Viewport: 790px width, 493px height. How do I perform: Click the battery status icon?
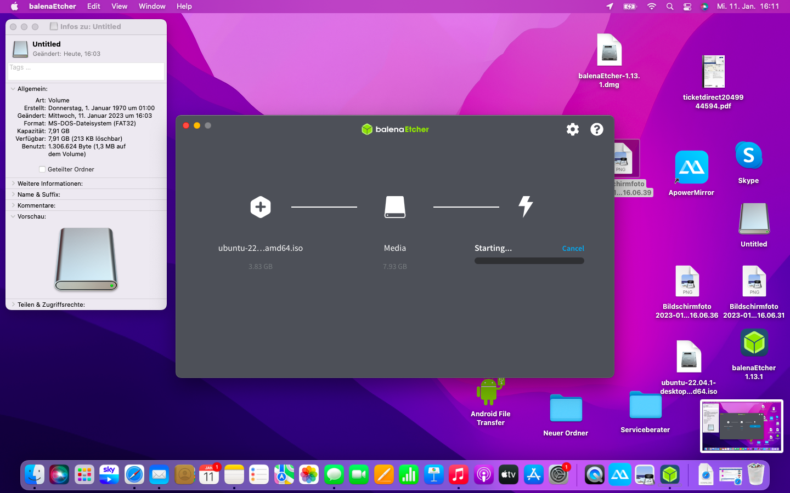tap(630, 7)
